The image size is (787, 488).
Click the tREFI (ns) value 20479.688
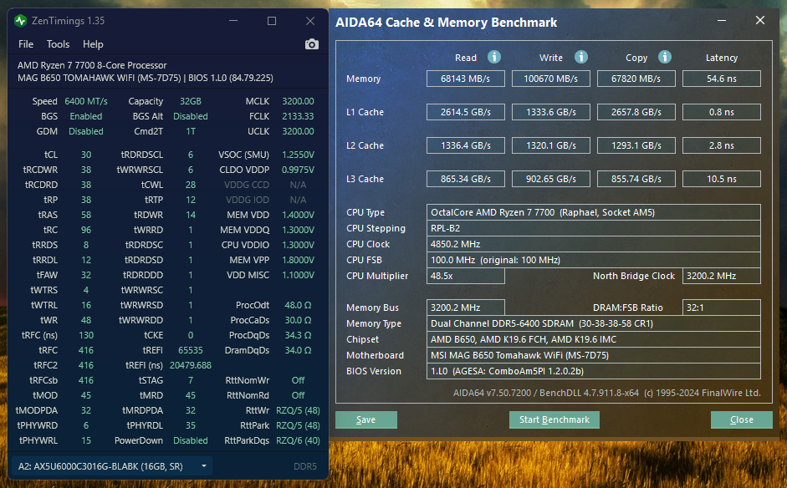click(190, 365)
